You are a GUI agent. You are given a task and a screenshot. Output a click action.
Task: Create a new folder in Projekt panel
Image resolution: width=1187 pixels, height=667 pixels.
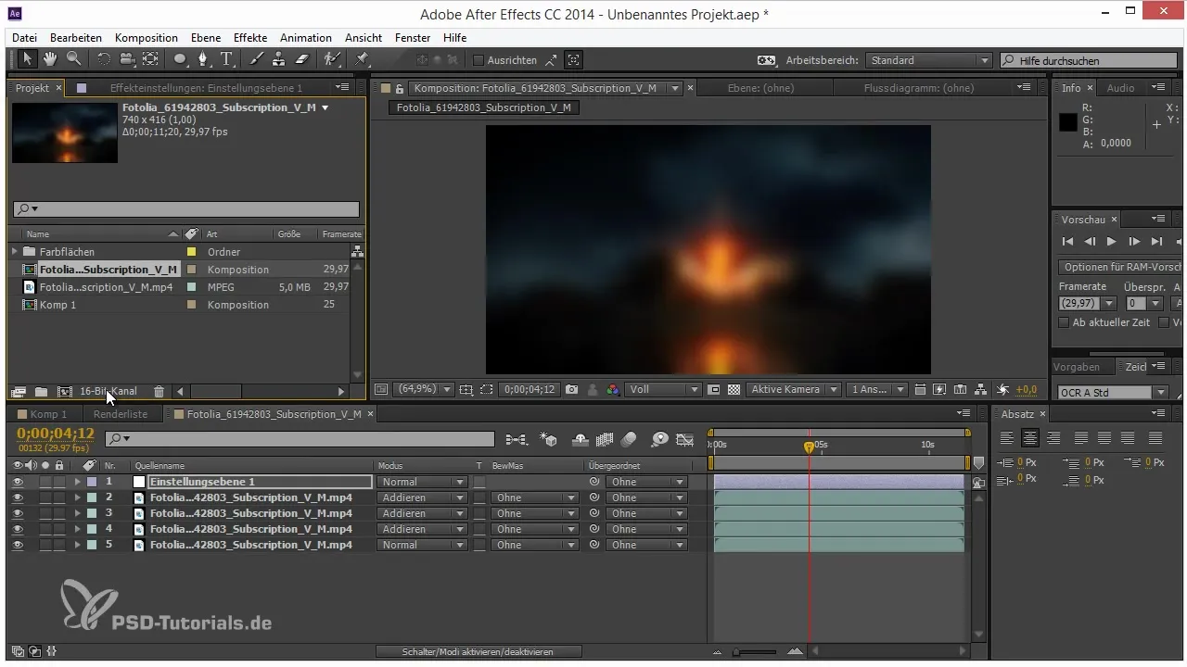point(41,392)
